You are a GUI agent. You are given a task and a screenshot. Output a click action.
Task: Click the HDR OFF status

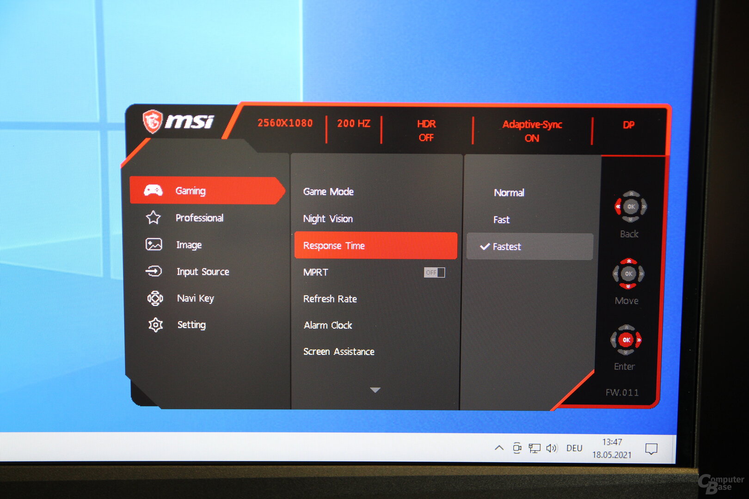click(x=426, y=131)
